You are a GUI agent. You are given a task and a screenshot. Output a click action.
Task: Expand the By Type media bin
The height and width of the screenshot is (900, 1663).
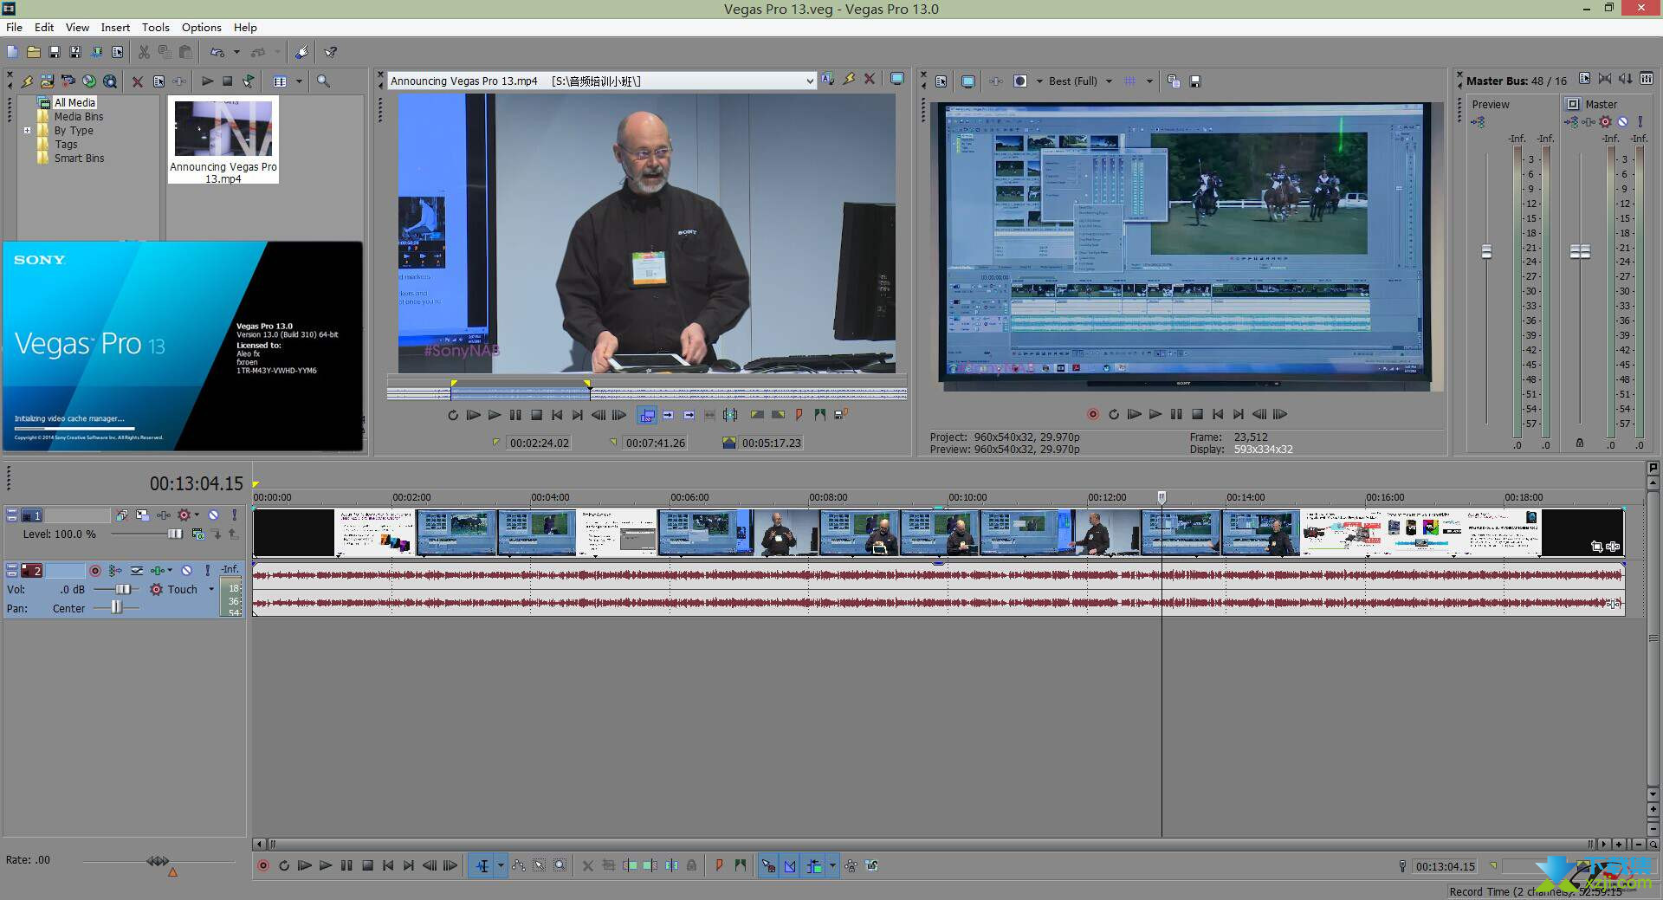click(27, 131)
